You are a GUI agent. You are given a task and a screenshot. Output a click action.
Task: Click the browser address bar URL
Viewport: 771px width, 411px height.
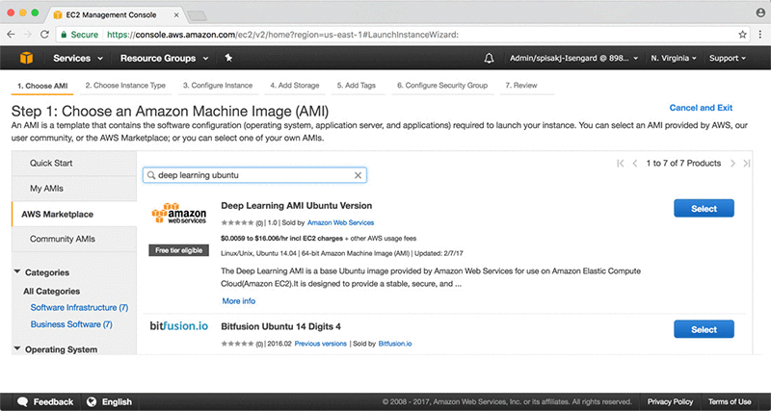tap(282, 35)
